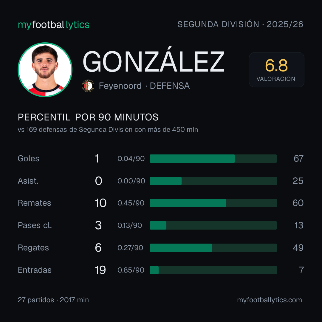The width and height of the screenshot is (322, 322).
Task: Click the Segunda División 2025/26 label
Action: coord(240,24)
